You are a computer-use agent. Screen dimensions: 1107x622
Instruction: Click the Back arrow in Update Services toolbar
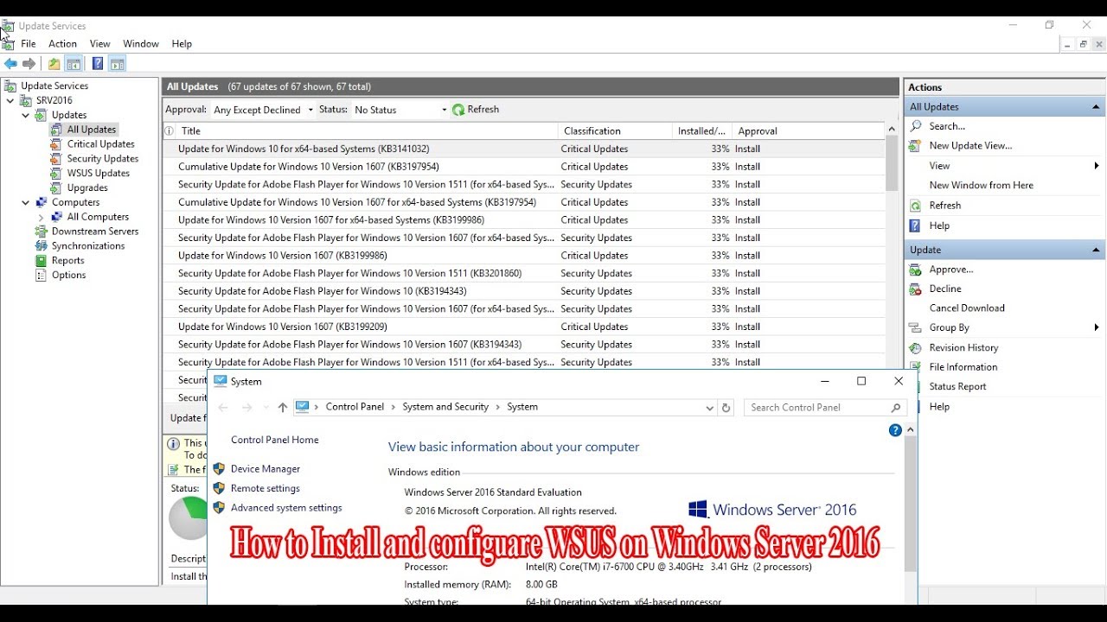(10, 64)
